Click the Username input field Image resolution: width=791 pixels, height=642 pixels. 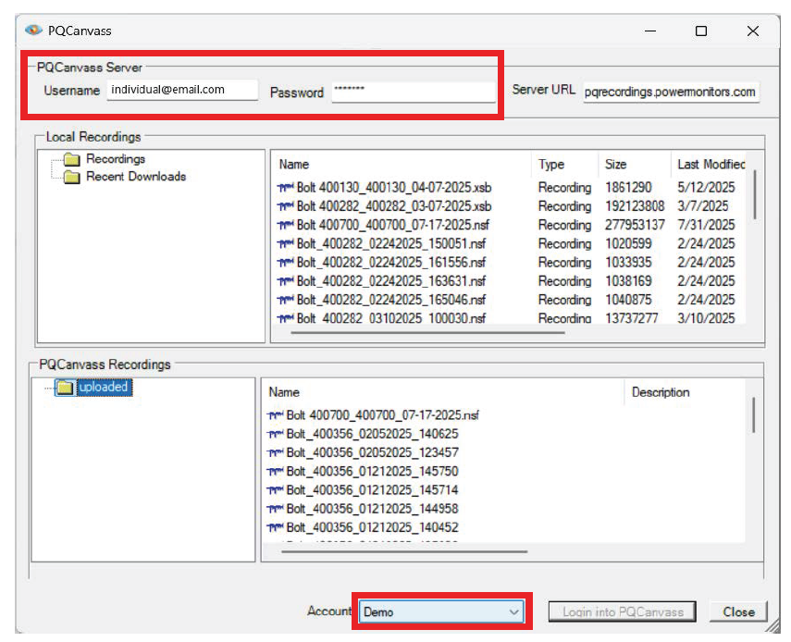[x=181, y=91]
